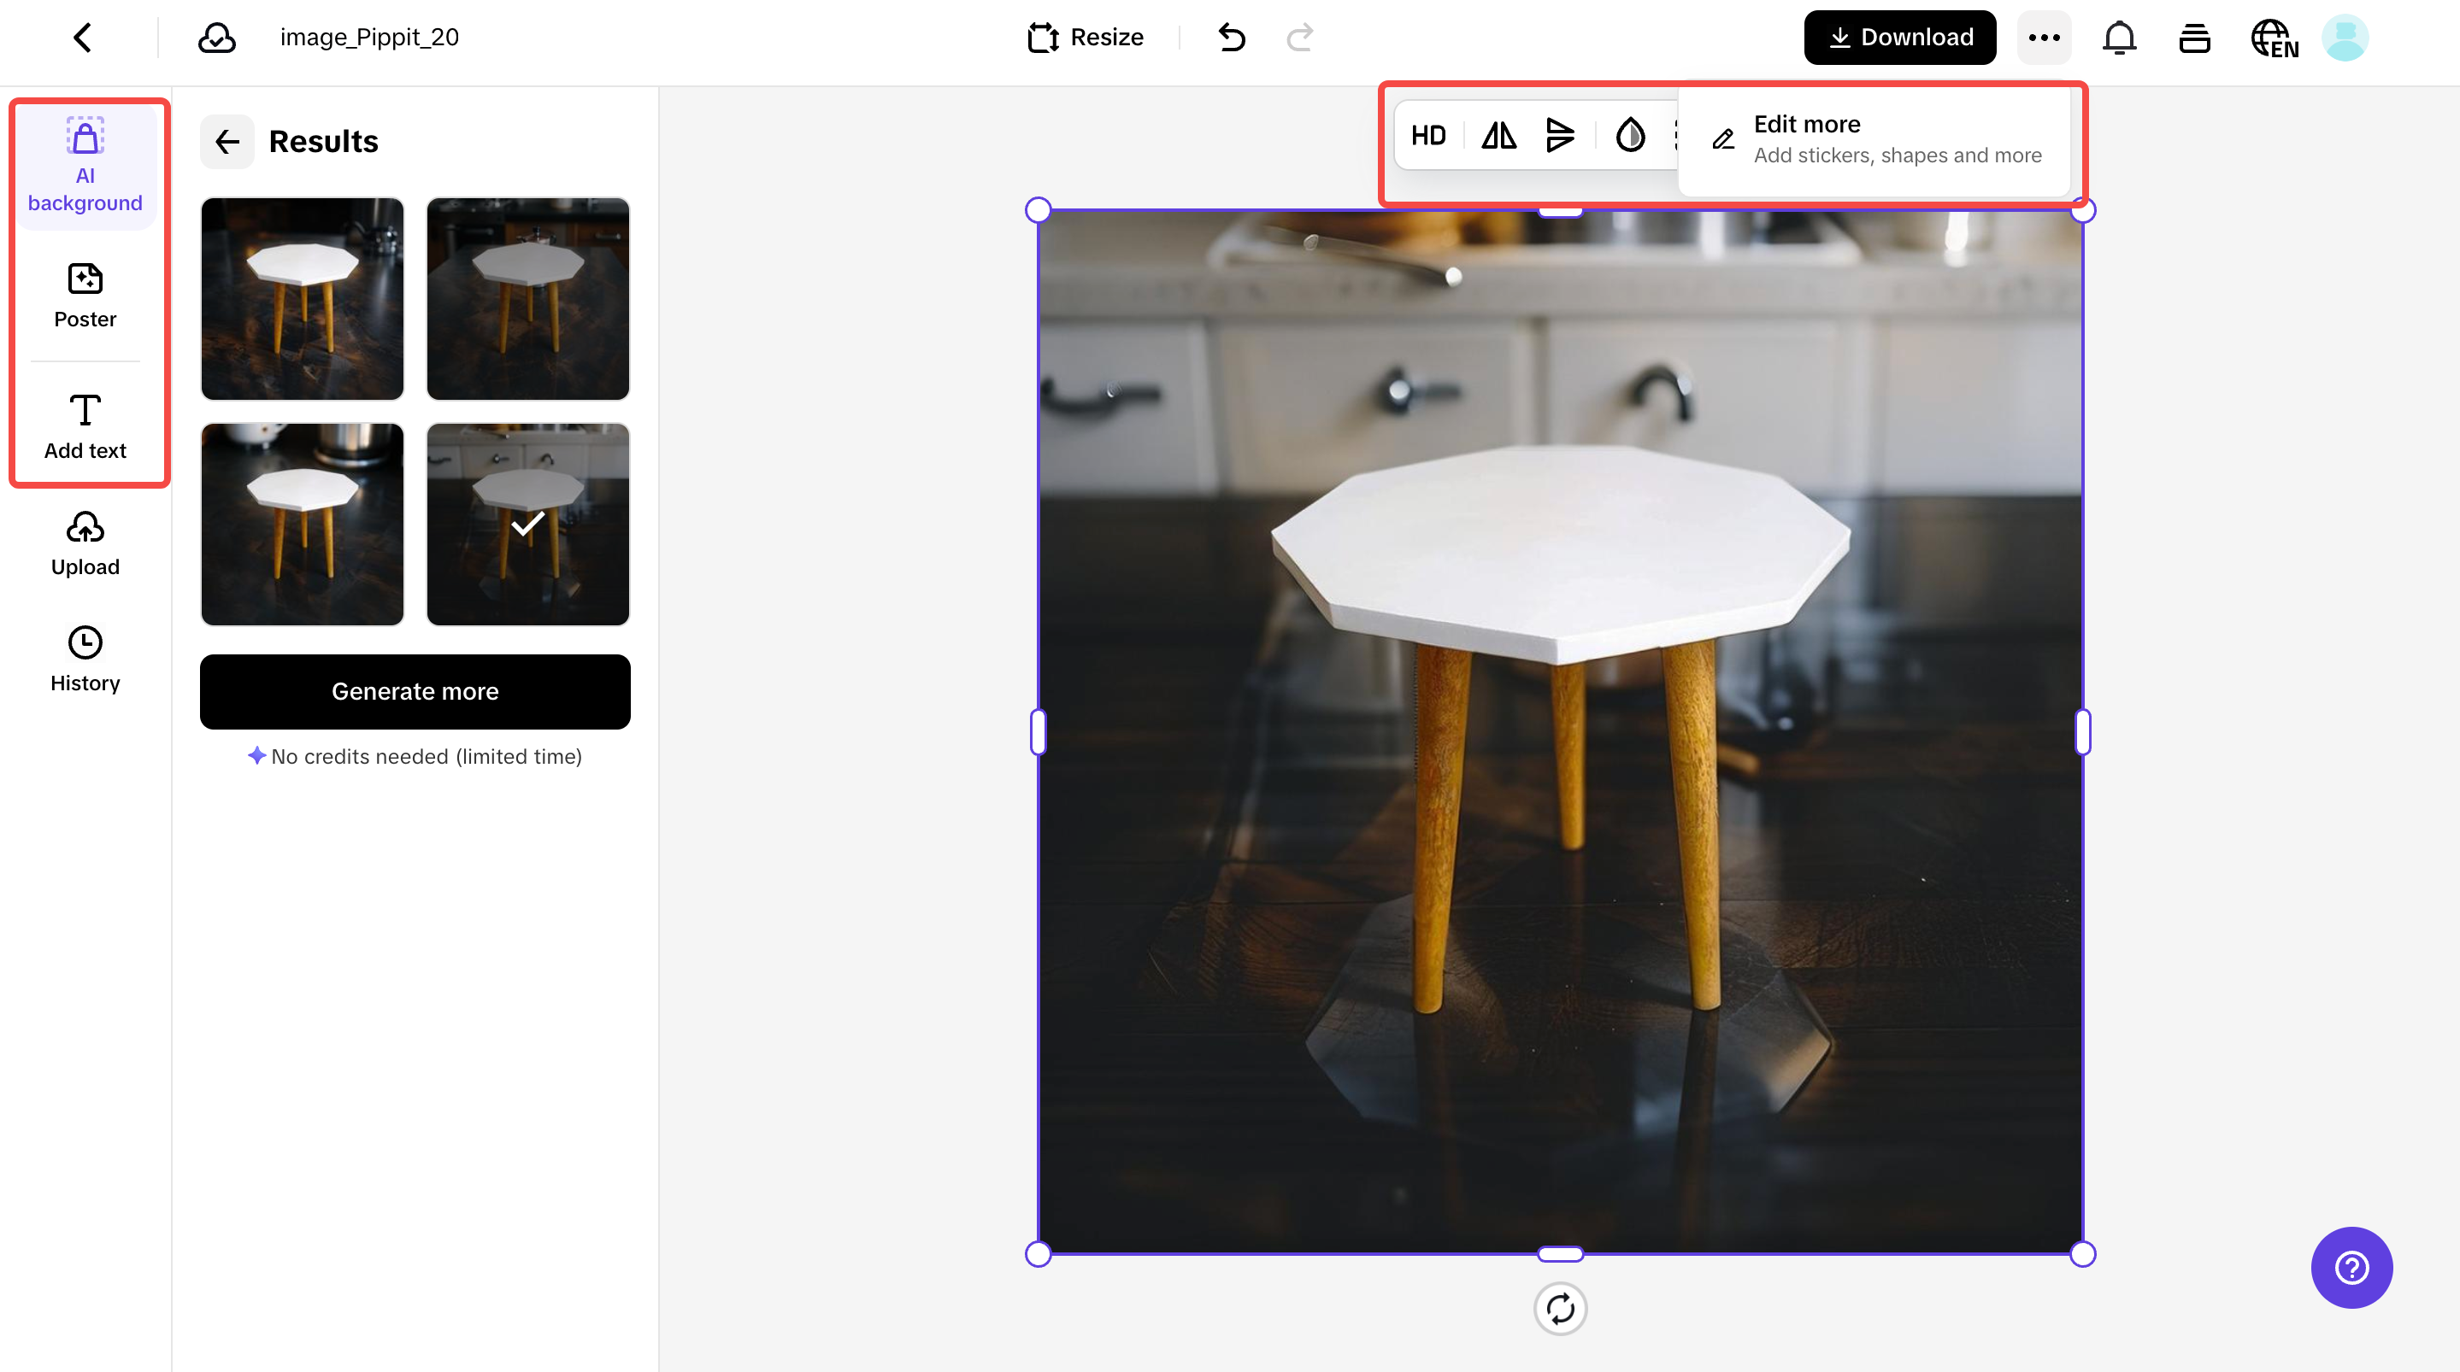Click the Generate more button
This screenshot has width=2460, height=1372.
click(x=415, y=691)
